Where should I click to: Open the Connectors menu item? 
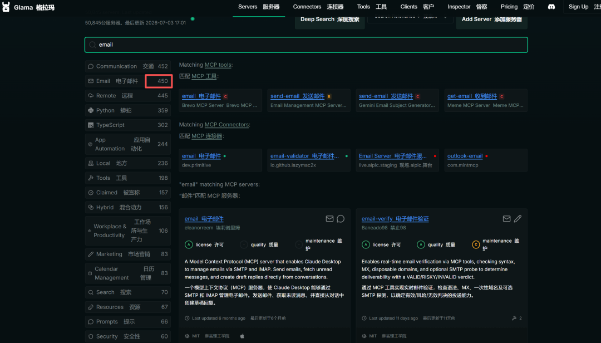click(x=318, y=7)
